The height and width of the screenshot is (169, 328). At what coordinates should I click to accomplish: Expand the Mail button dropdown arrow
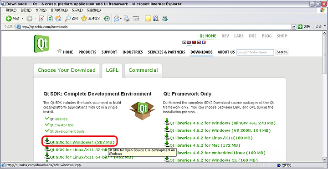(x=121, y=19)
